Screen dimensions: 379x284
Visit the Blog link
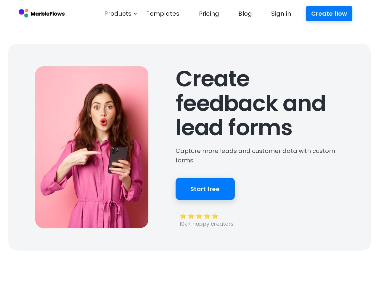[245, 14]
